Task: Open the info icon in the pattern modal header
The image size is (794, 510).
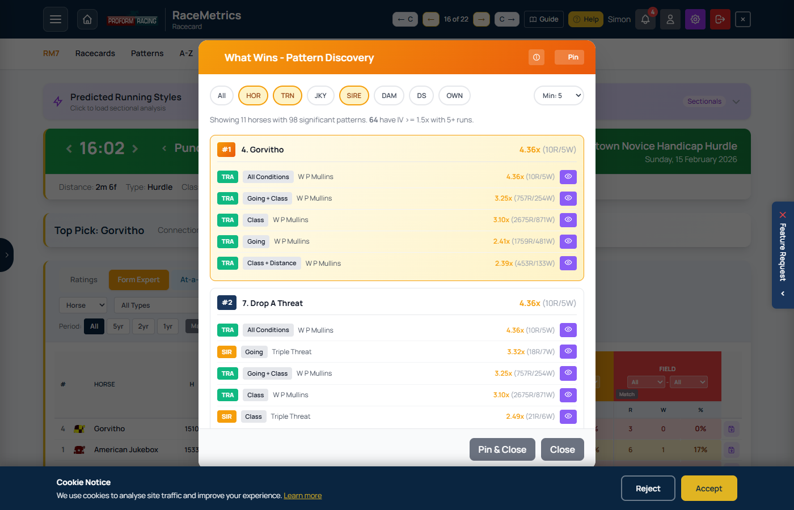Action: coord(536,57)
